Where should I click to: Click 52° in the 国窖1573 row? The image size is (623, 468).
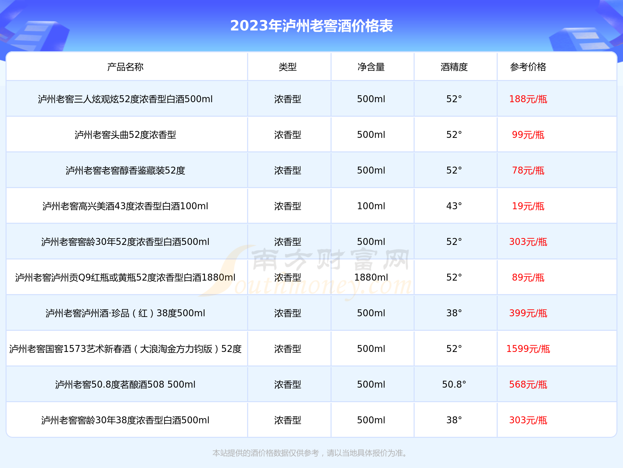(x=454, y=349)
